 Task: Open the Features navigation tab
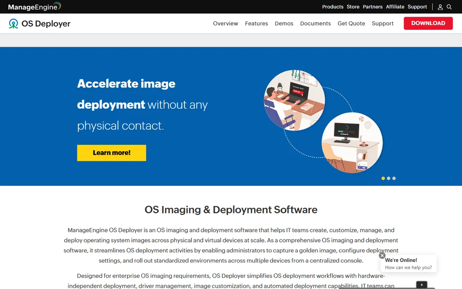(256, 23)
